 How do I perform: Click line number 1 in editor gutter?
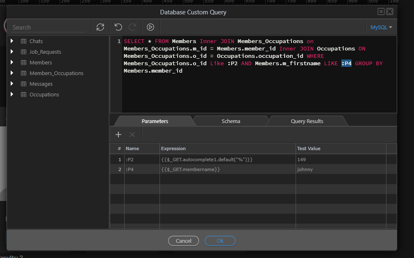119,41
